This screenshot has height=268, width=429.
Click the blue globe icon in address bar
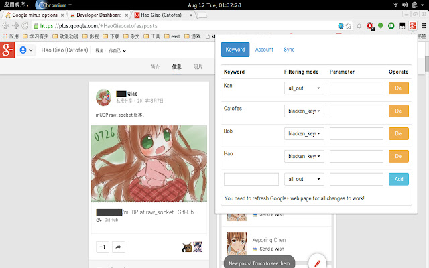click(341, 26)
